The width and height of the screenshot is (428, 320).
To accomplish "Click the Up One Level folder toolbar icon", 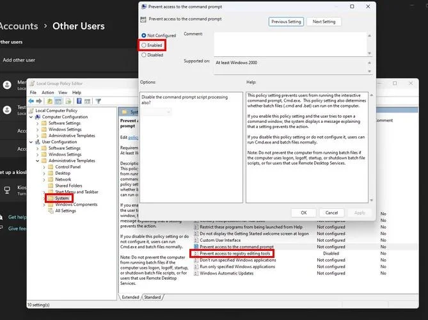I will click(50, 101).
